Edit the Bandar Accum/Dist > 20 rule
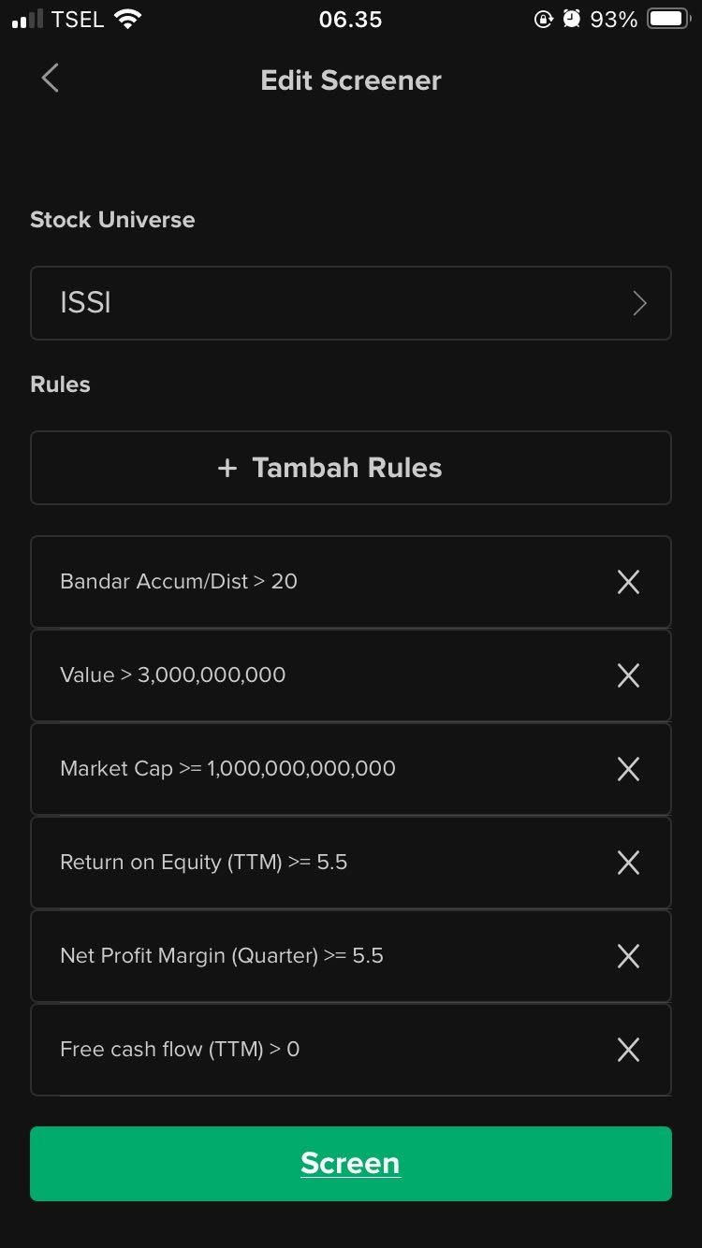The width and height of the screenshot is (702, 1248). tap(179, 582)
